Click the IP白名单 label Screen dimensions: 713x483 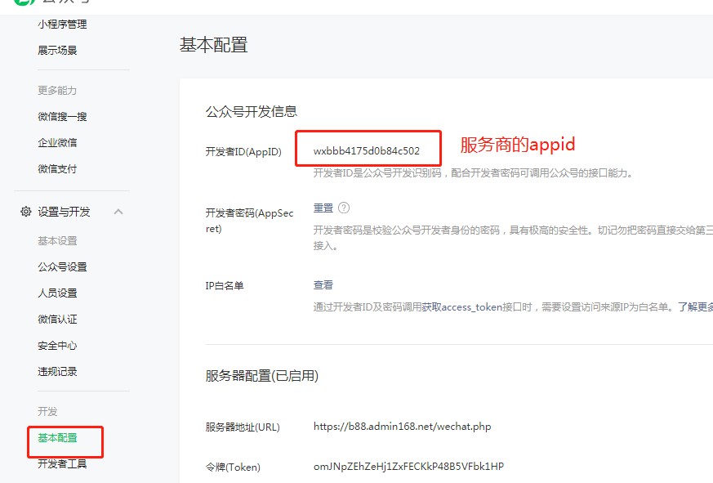tap(225, 286)
